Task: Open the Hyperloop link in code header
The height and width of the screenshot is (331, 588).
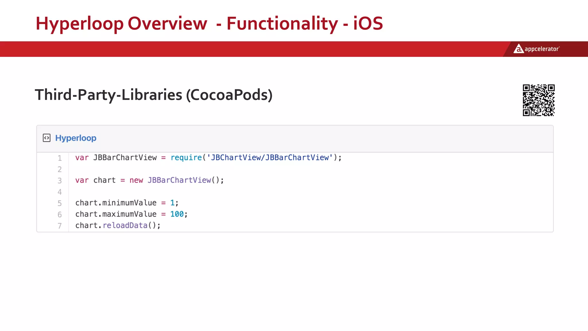Action: [x=76, y=138]
